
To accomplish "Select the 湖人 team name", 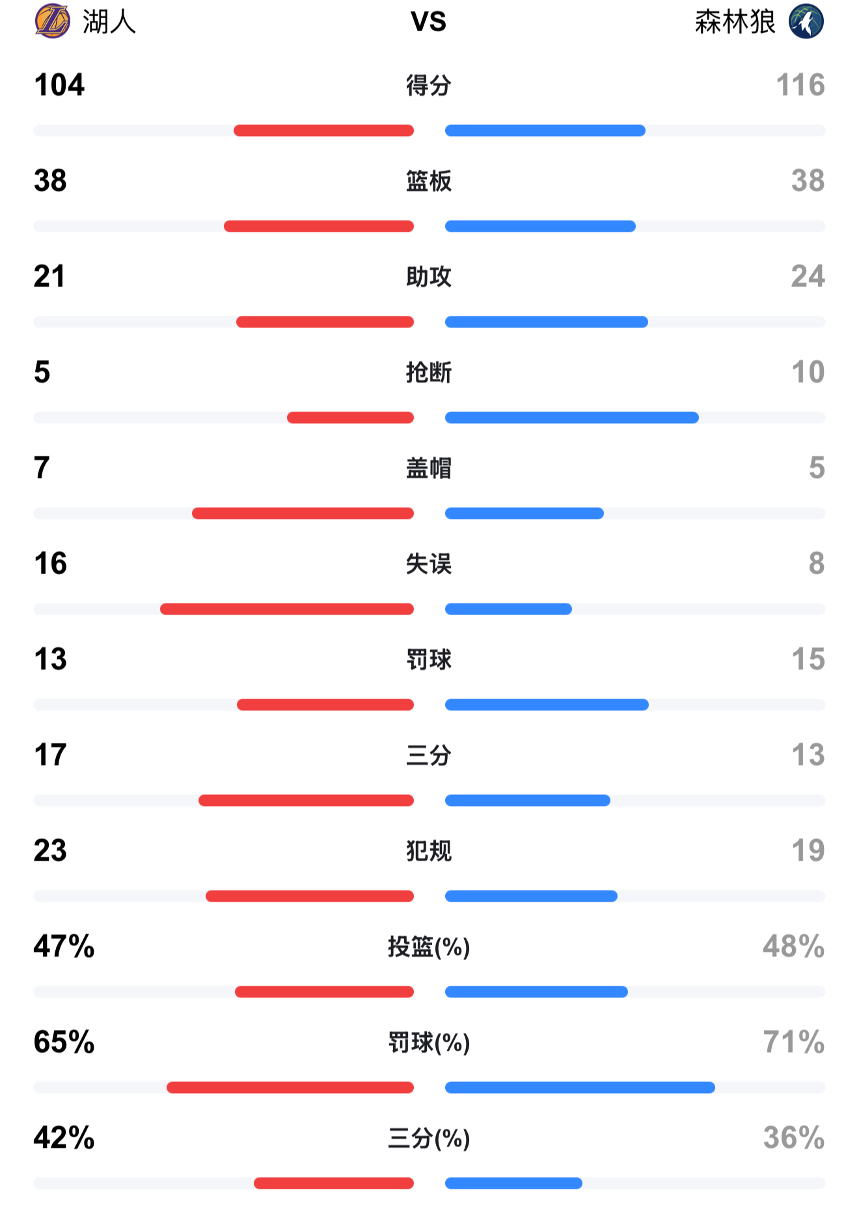I will (x=109, y=22).
